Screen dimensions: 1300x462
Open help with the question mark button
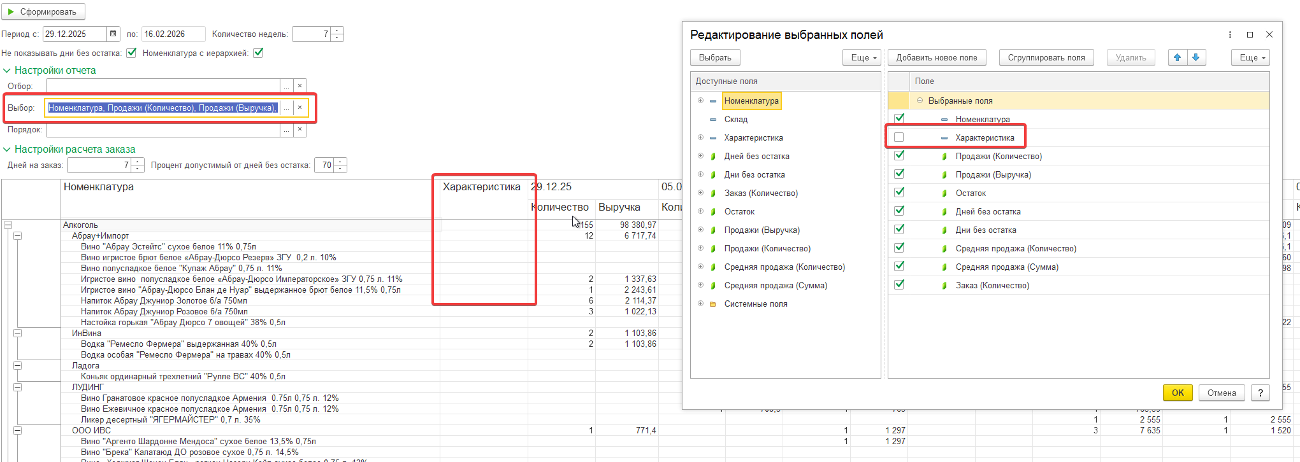click(1260, 393)
